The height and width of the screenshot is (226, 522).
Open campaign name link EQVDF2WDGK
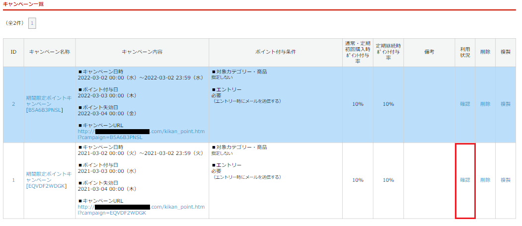[49, 179]
